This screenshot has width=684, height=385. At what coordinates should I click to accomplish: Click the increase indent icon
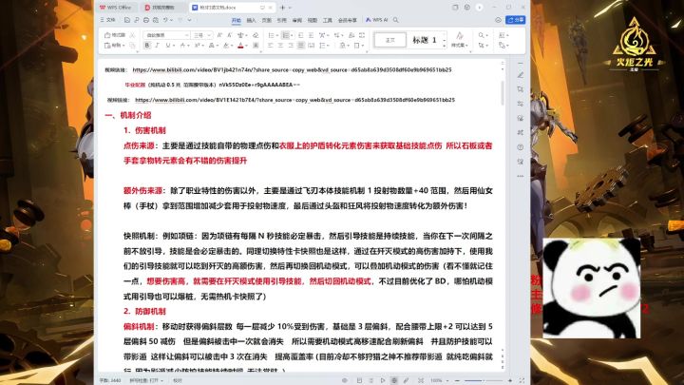coord(311,35)
